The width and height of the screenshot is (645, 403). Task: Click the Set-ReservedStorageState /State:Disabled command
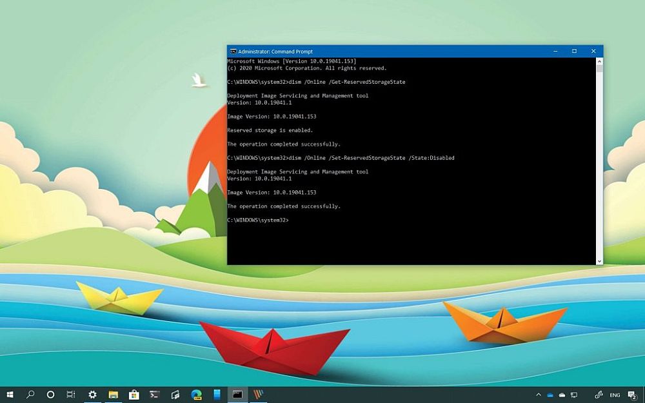pyautogui.click(x=341, y=158)
